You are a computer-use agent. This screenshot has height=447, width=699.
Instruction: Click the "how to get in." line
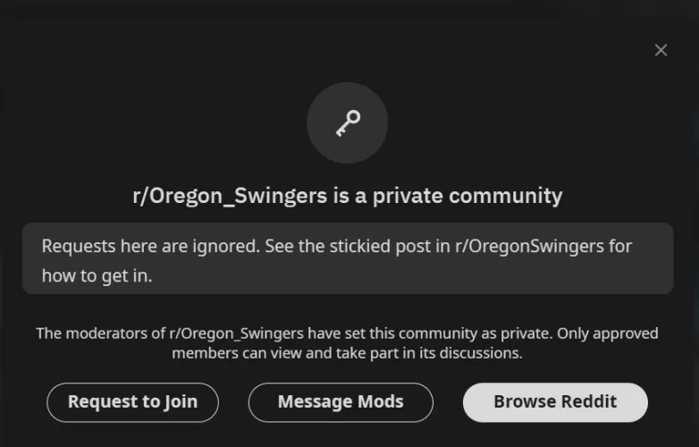pyautogui.click(x=97, y=275)
